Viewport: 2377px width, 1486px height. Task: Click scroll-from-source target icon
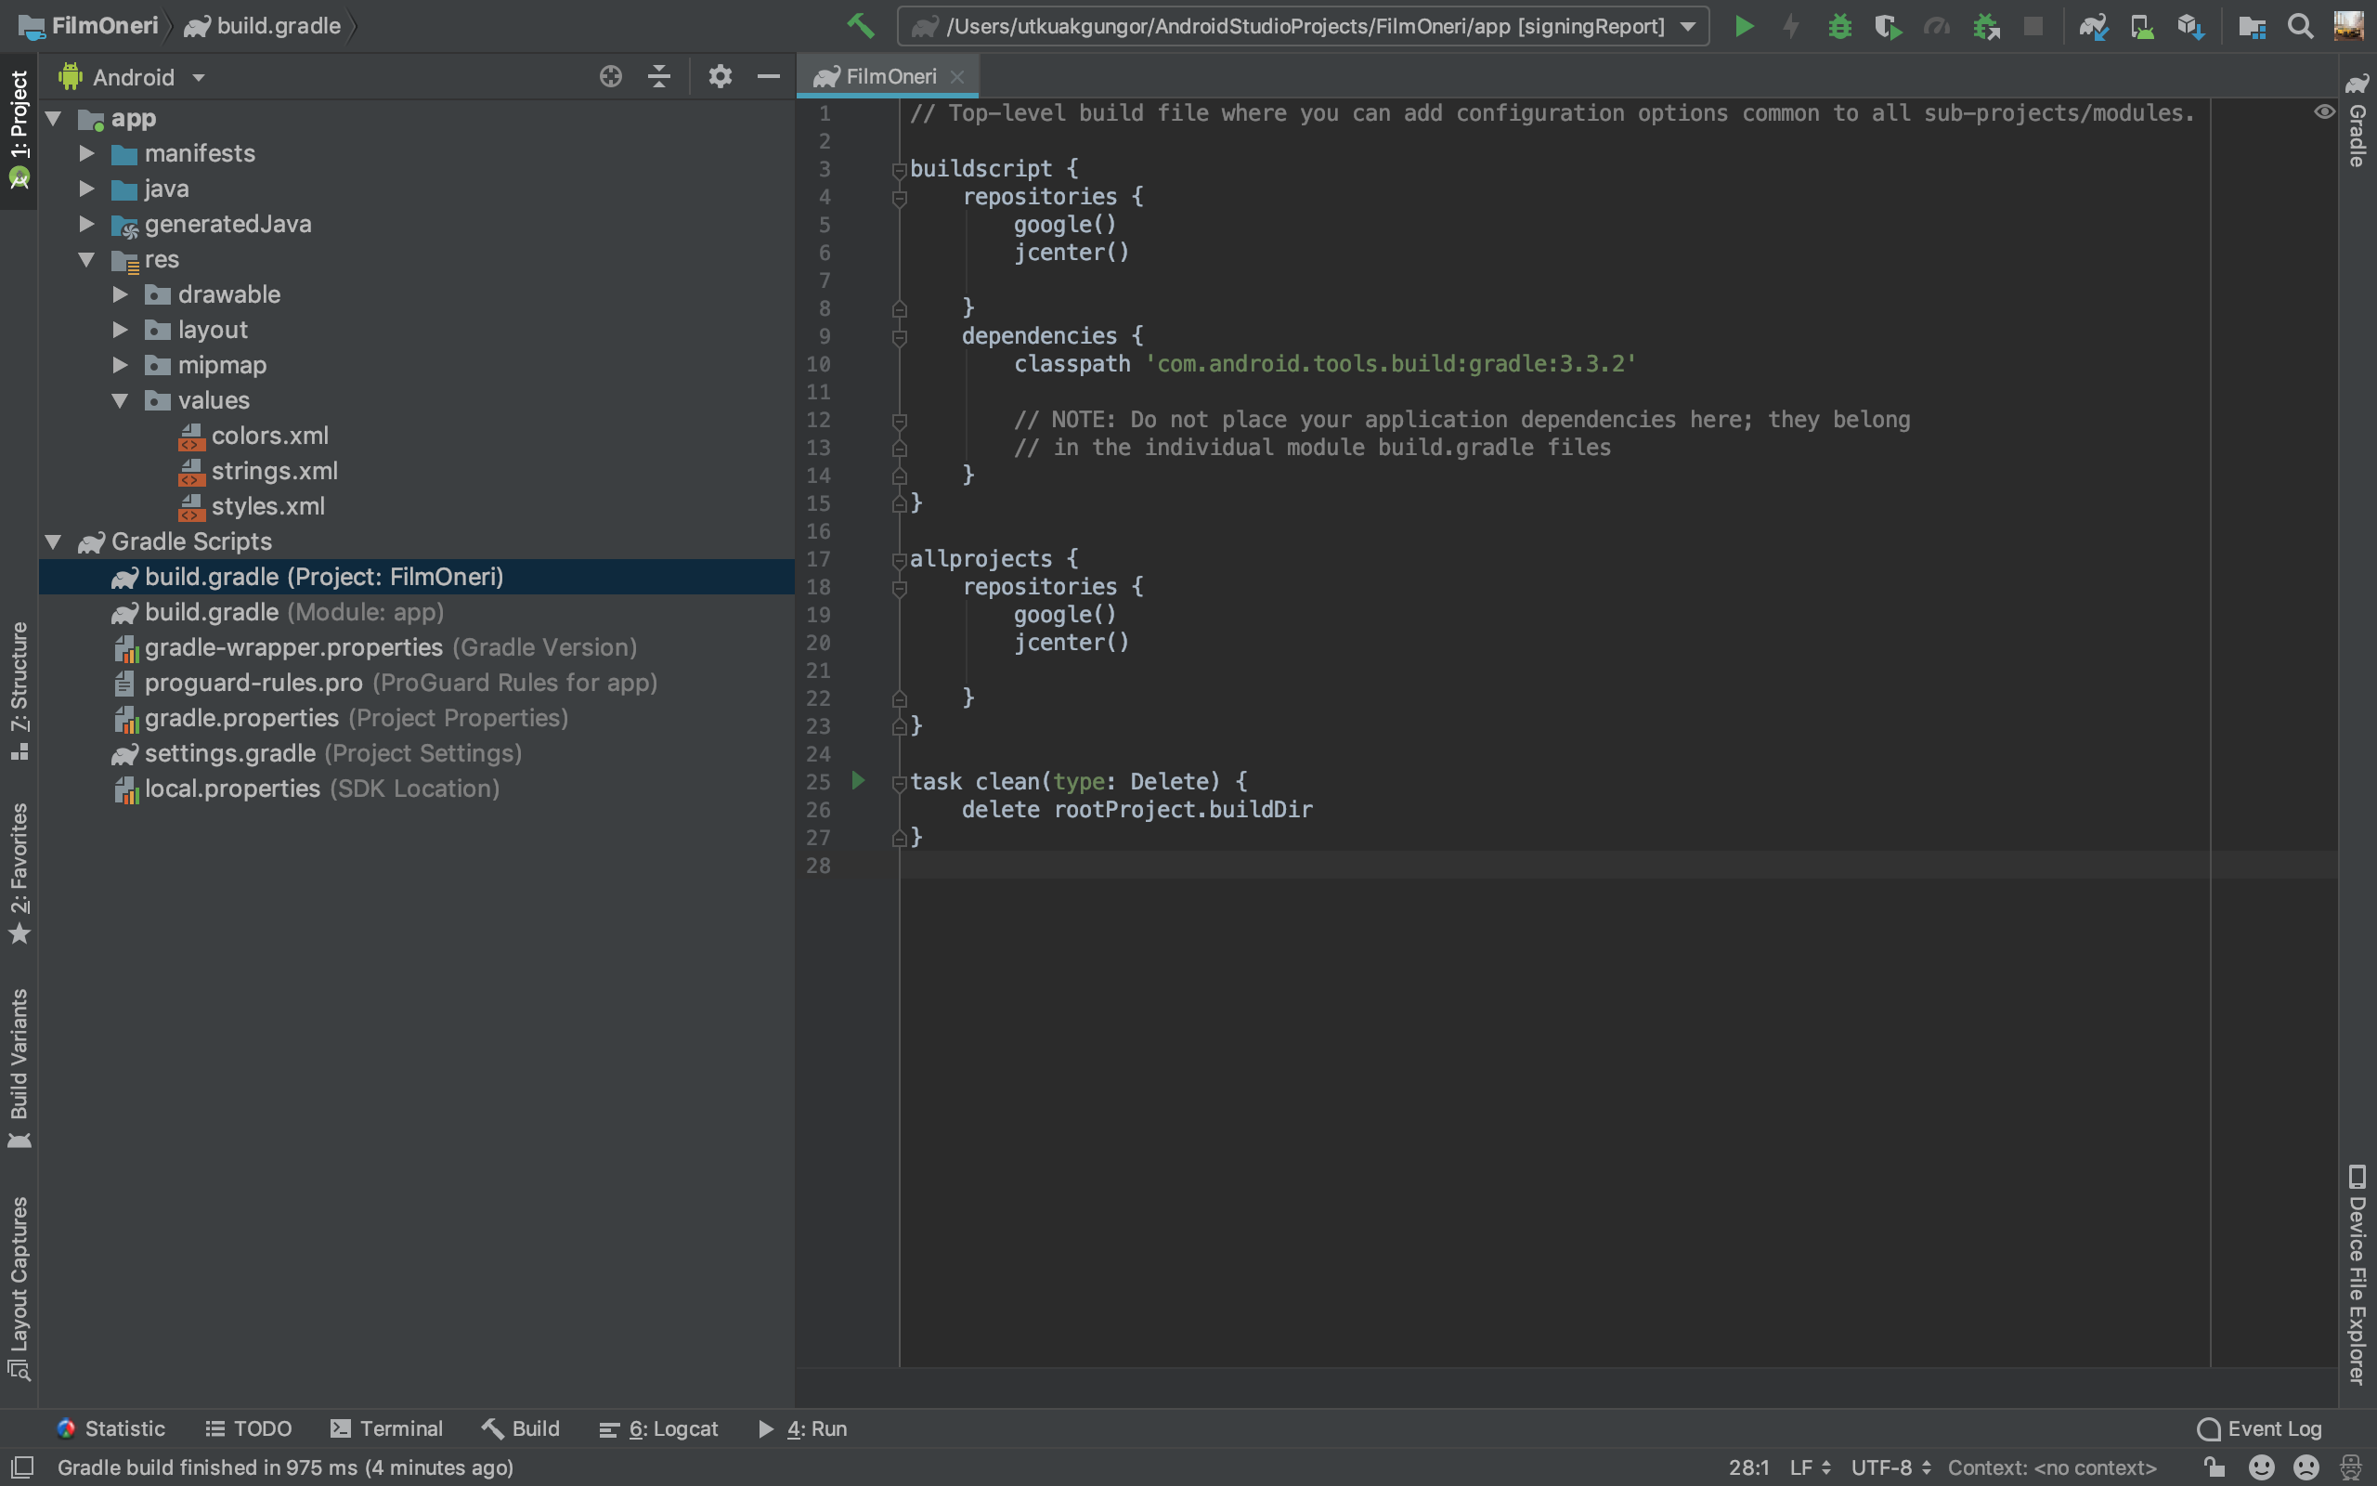point(610,77)
